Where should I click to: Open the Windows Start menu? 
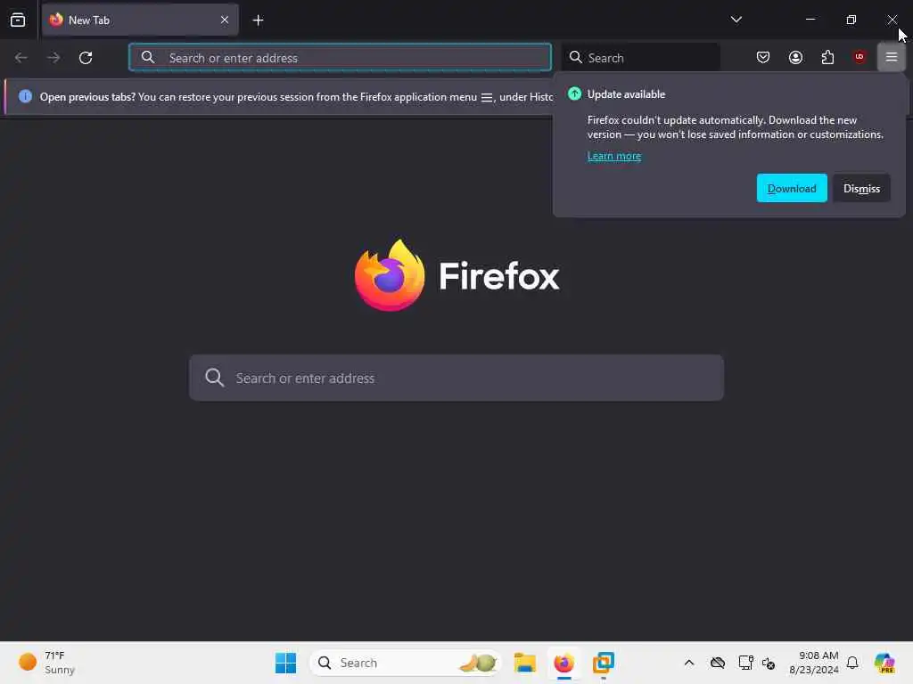pos(285,663)
